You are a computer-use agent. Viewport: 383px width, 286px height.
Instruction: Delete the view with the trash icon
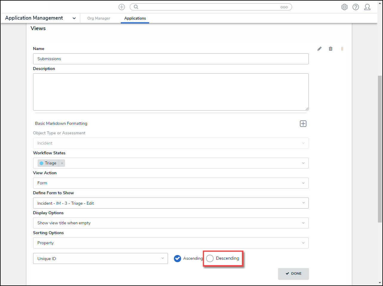point(331,49)
